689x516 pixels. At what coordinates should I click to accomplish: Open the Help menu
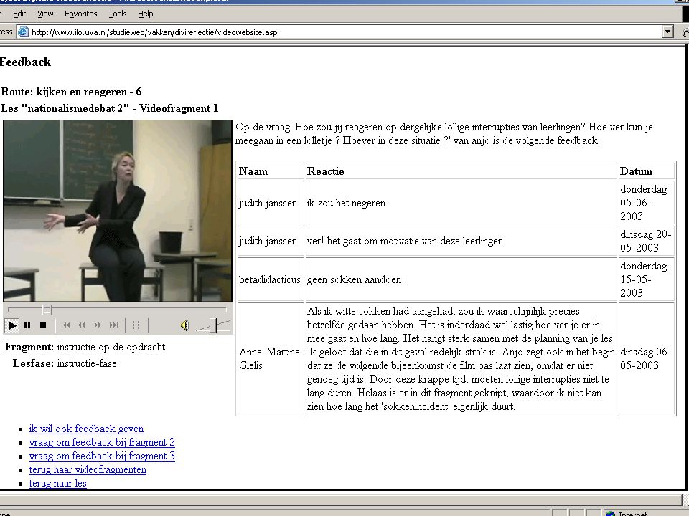146,14
